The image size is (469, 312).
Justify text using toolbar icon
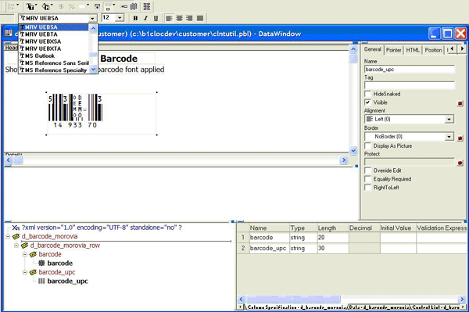(x=200, y=18)
